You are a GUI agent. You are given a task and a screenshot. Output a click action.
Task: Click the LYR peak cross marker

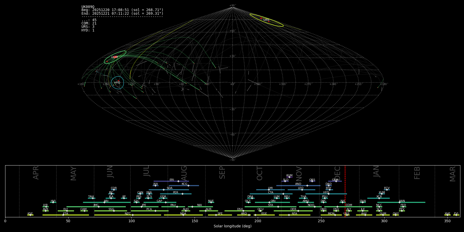(x=46, y=207)
